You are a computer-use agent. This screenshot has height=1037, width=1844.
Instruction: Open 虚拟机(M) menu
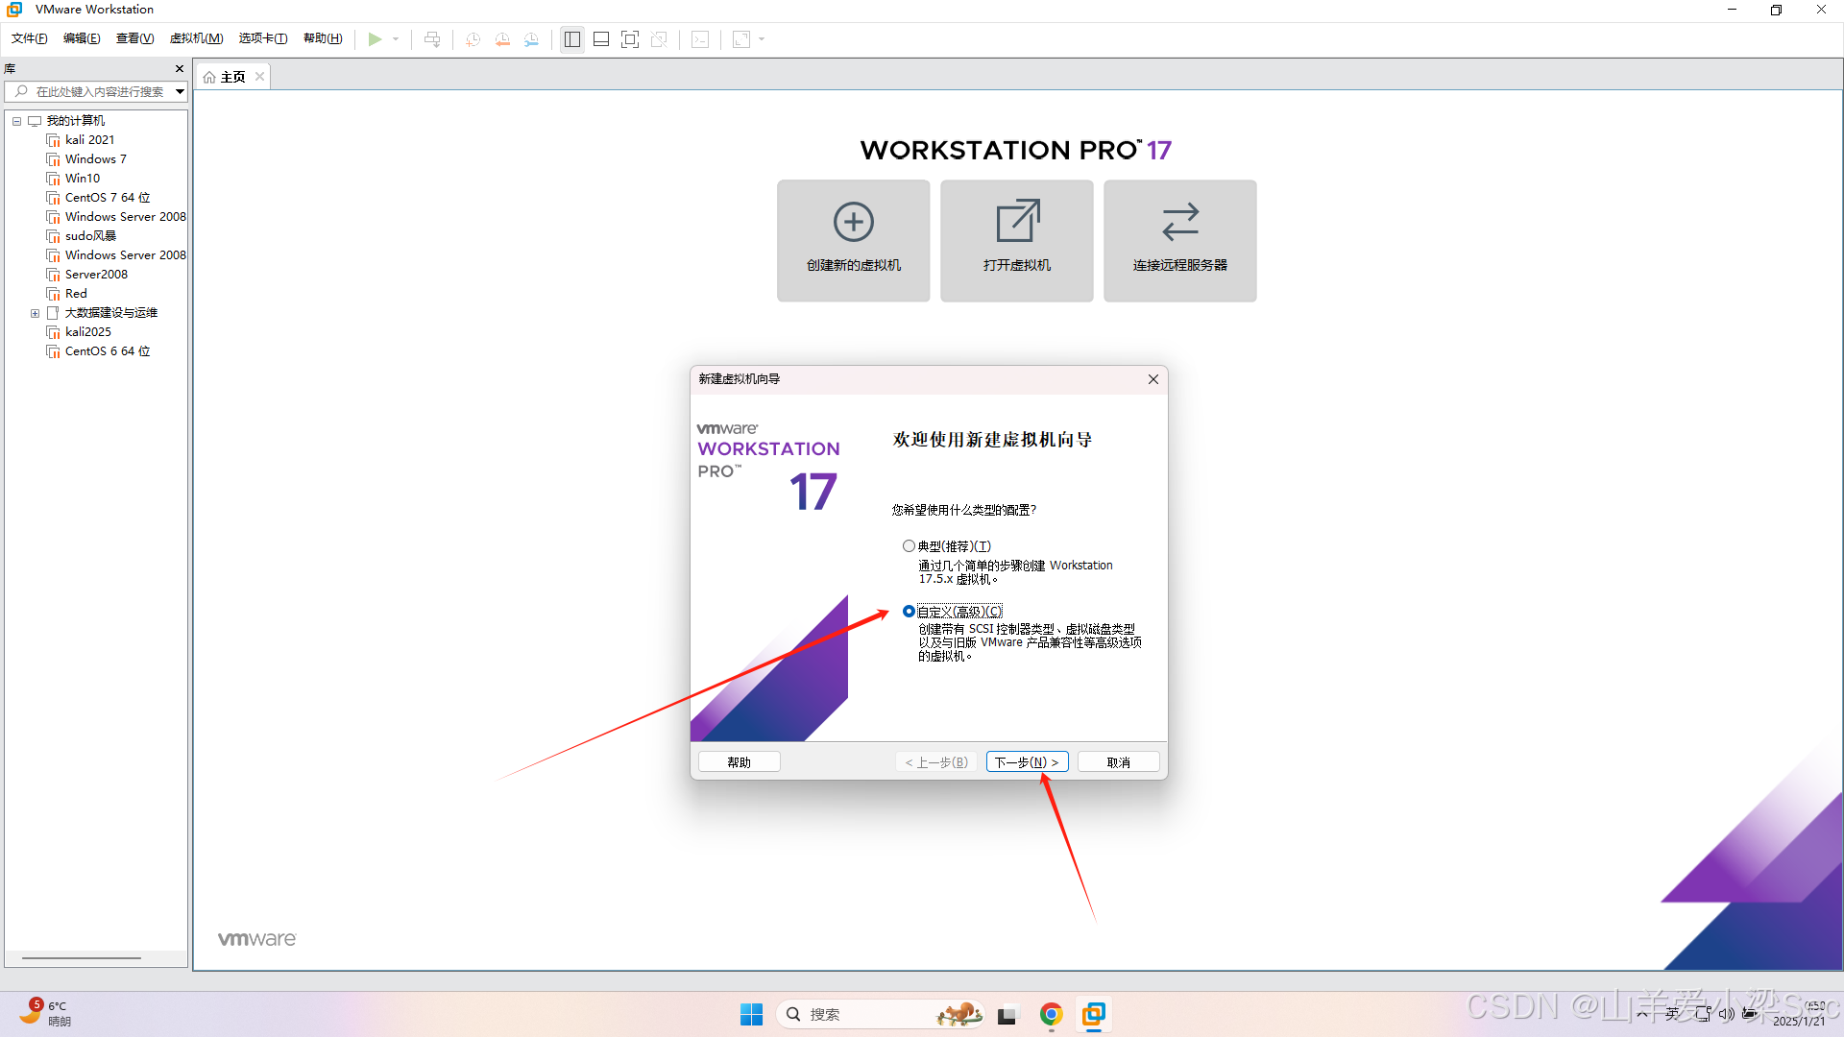[x=196, y=38]
